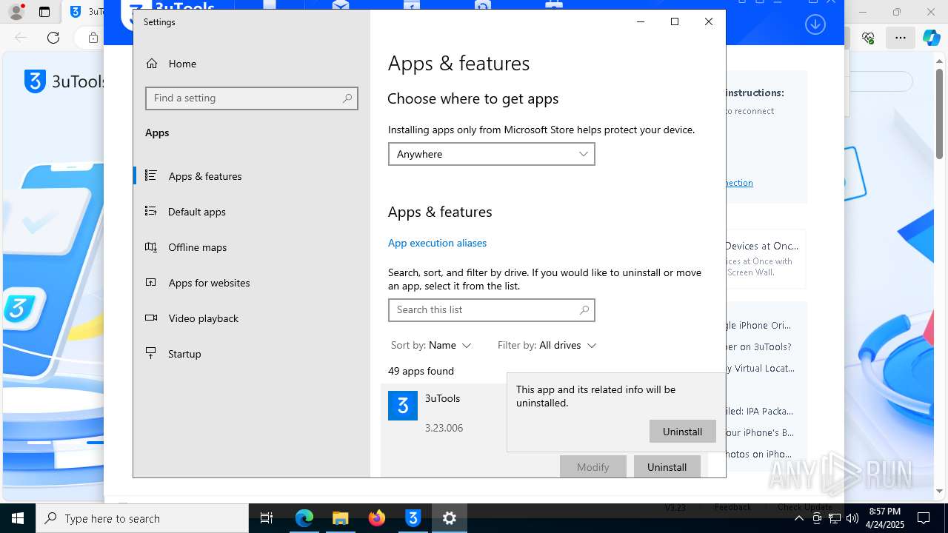Screen dimensions: 948x533
Task: Open the App execution aliases link
Action: [x=437, y=243]
